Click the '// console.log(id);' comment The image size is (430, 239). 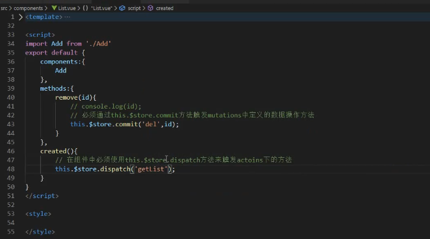[x=106, y=106]
